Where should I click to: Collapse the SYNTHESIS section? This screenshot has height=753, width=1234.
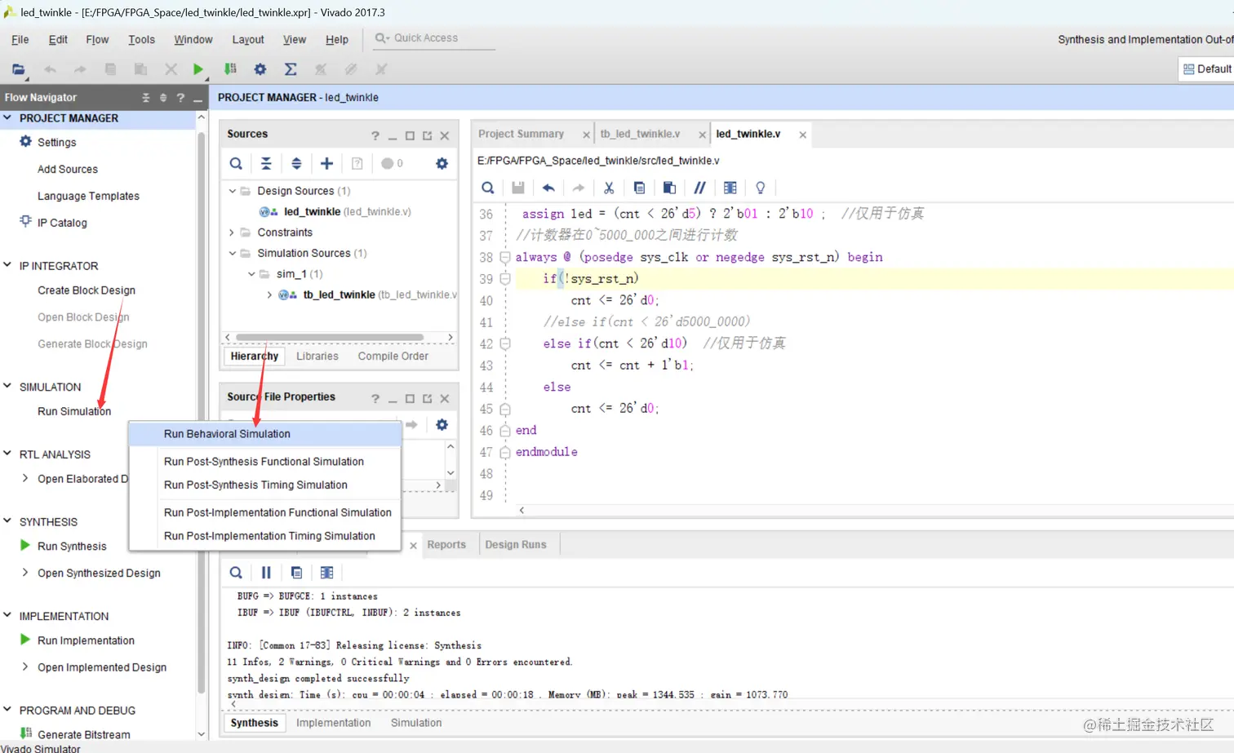click(x=7, y=521)
